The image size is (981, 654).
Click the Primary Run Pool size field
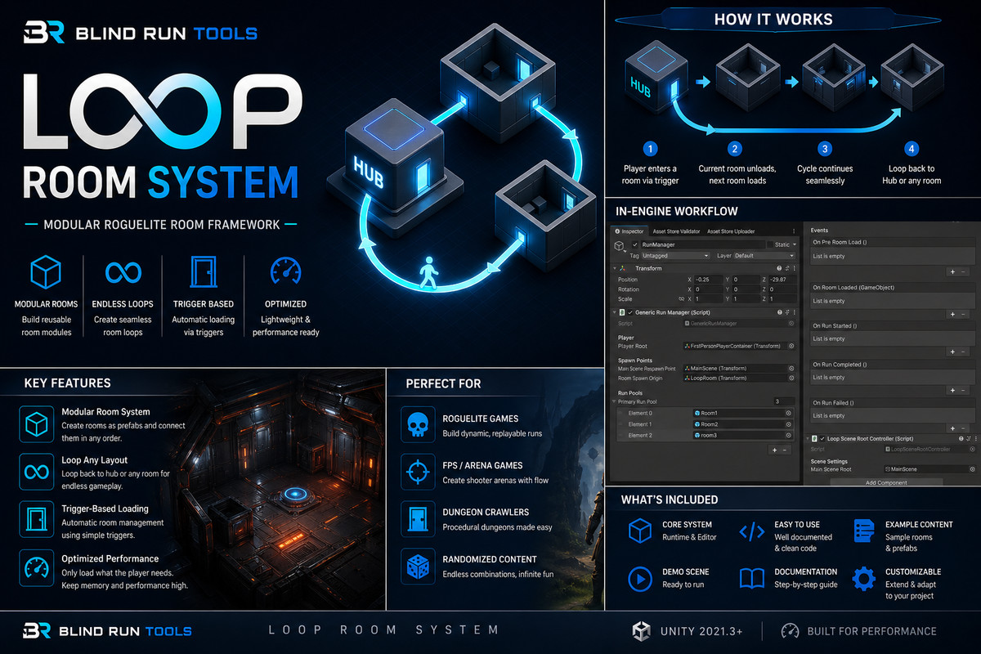click(784, 401)
